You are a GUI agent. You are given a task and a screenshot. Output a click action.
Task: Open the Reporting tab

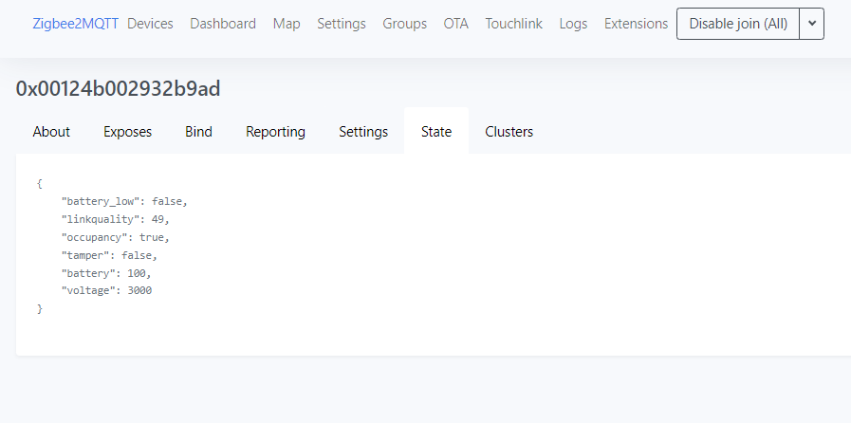276,132
